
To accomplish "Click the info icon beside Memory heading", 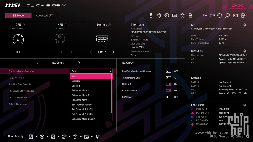I will point(109,25).
